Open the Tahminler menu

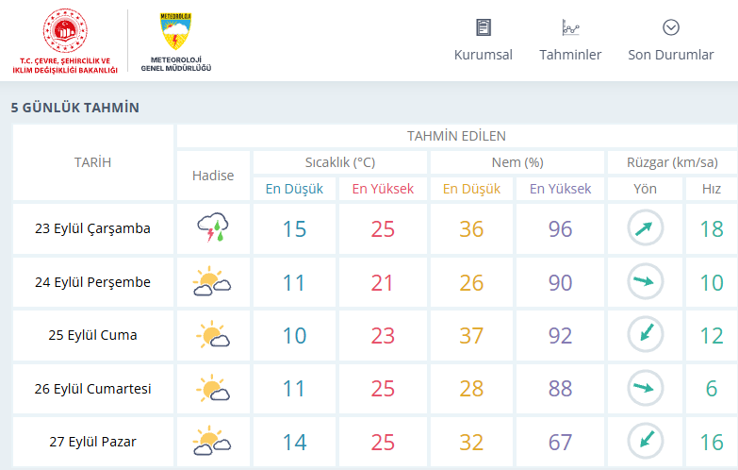click(x=570, y=55)
